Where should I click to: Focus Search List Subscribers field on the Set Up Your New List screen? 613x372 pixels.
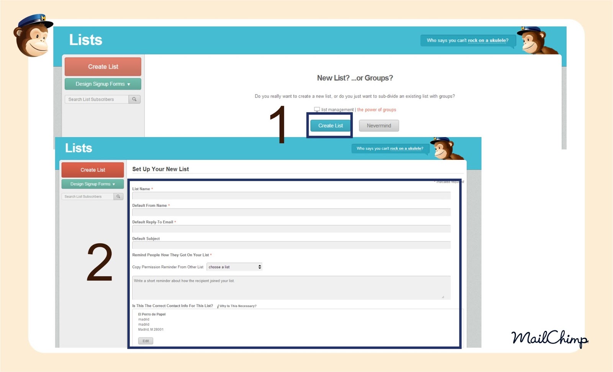coord(88,197)
